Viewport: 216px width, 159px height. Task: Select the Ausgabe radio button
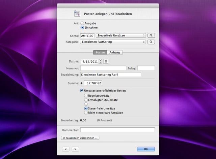[x=82, y=23]
